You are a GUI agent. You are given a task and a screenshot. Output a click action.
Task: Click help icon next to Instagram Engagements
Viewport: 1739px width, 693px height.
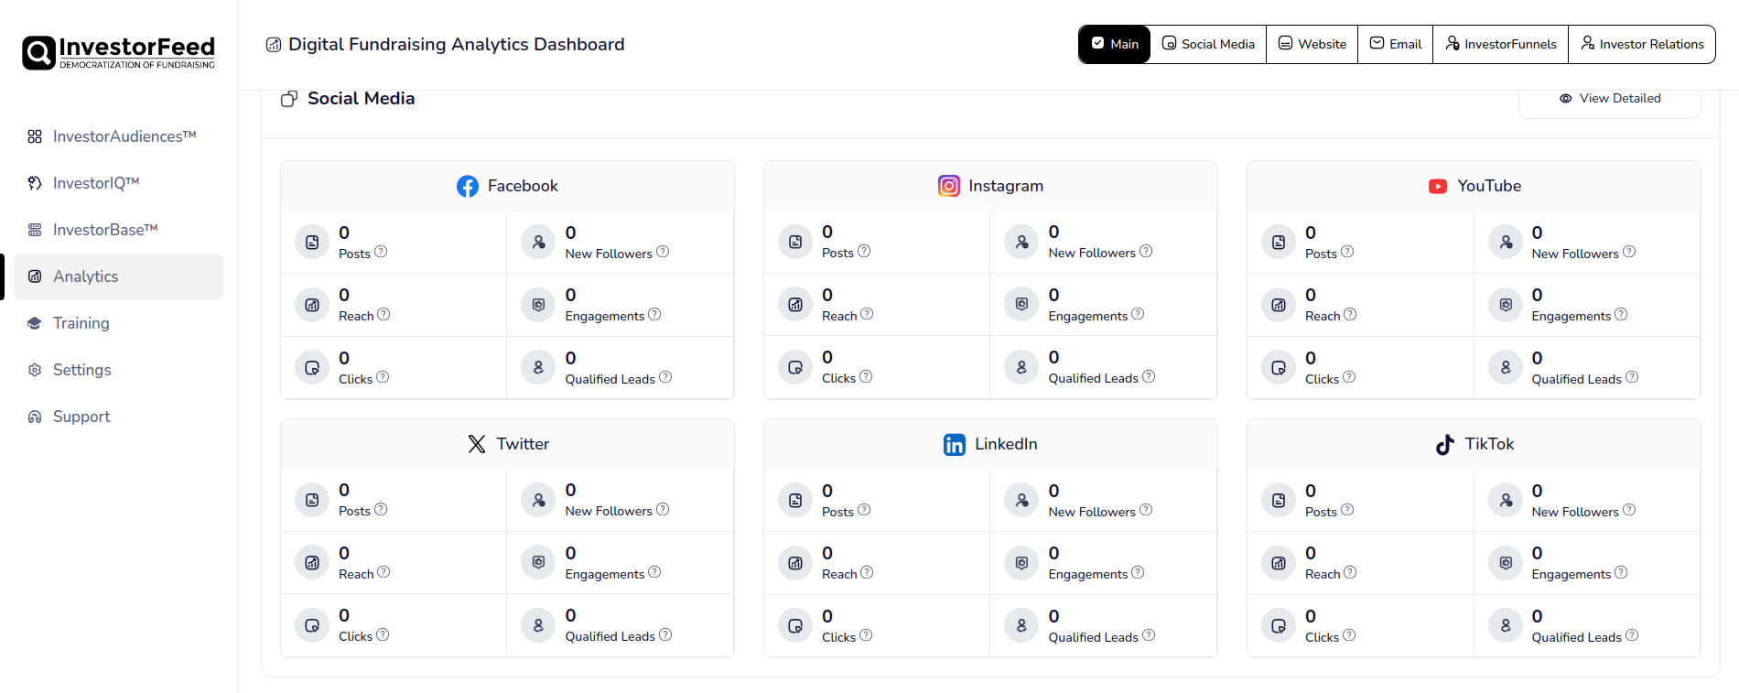coord(1138,314)
